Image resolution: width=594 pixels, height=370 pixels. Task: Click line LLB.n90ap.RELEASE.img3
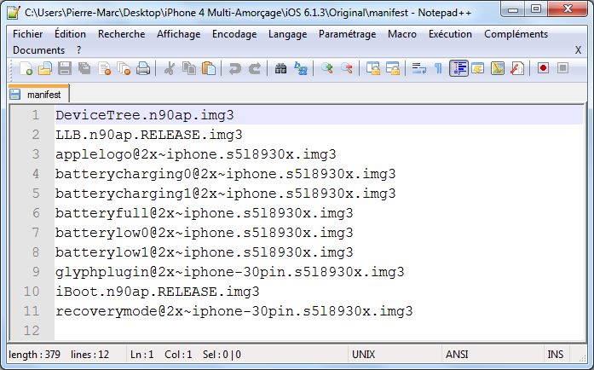click(x=149, y=135)
